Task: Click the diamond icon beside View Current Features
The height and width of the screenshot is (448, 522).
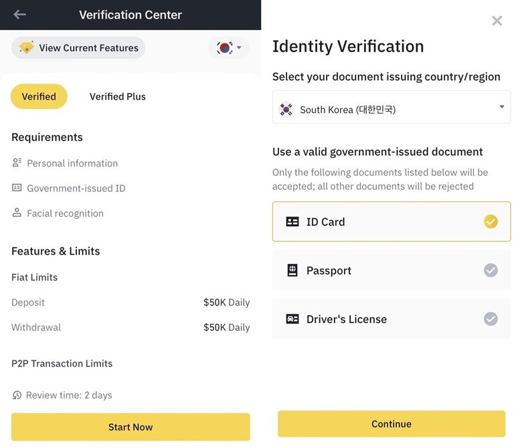Action: pos(26,47)
